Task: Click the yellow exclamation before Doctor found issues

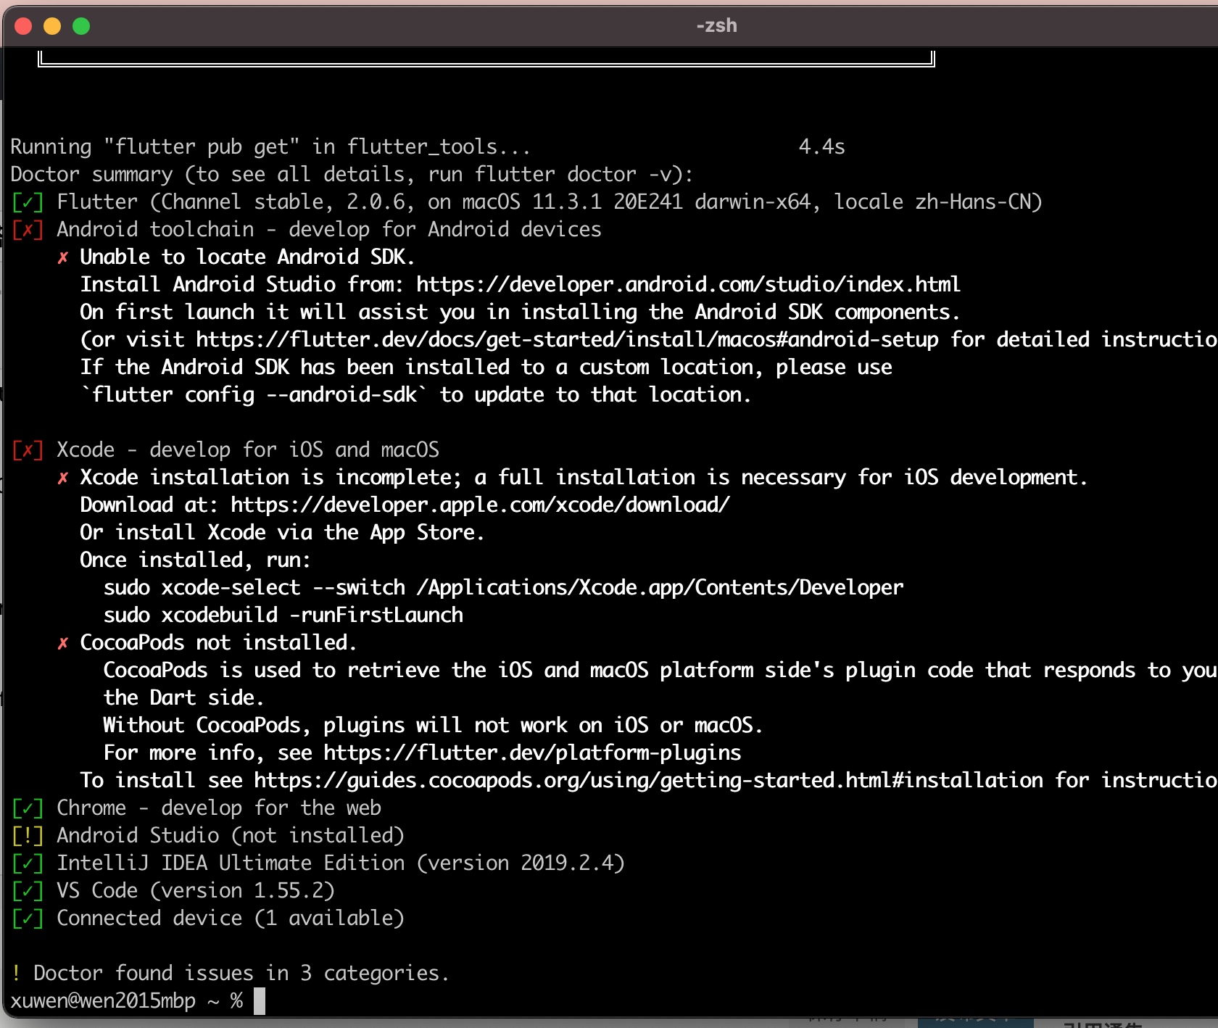Action: coord(16,974)
